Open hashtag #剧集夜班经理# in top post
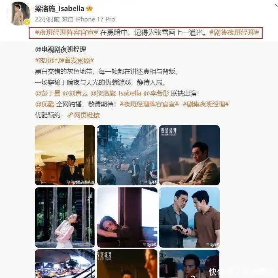Screen dimensions: 278x278 234,32
